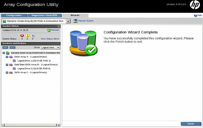Collapse the System Status panel
The height and width of the screenshot is (128, 203).
(59, 26)
